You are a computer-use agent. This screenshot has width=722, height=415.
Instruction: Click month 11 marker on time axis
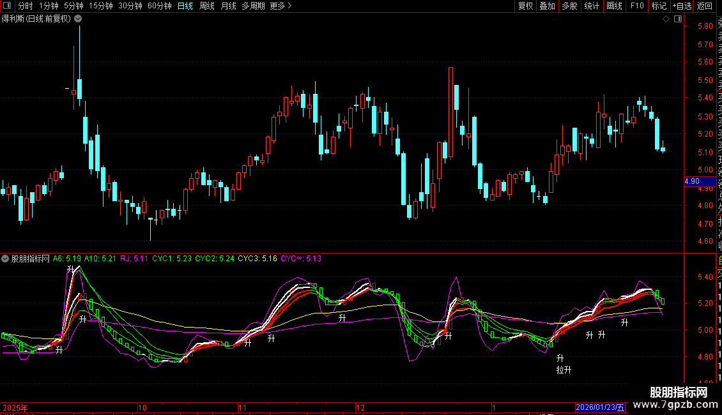pos(243,407)
